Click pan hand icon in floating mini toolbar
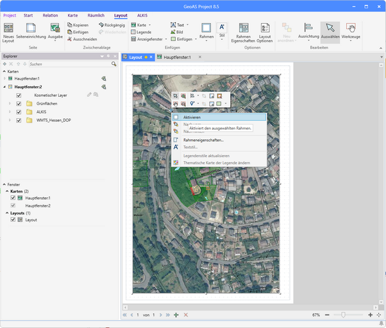Image resolution: width=386 pixels, height=328 pixels. 176,104
